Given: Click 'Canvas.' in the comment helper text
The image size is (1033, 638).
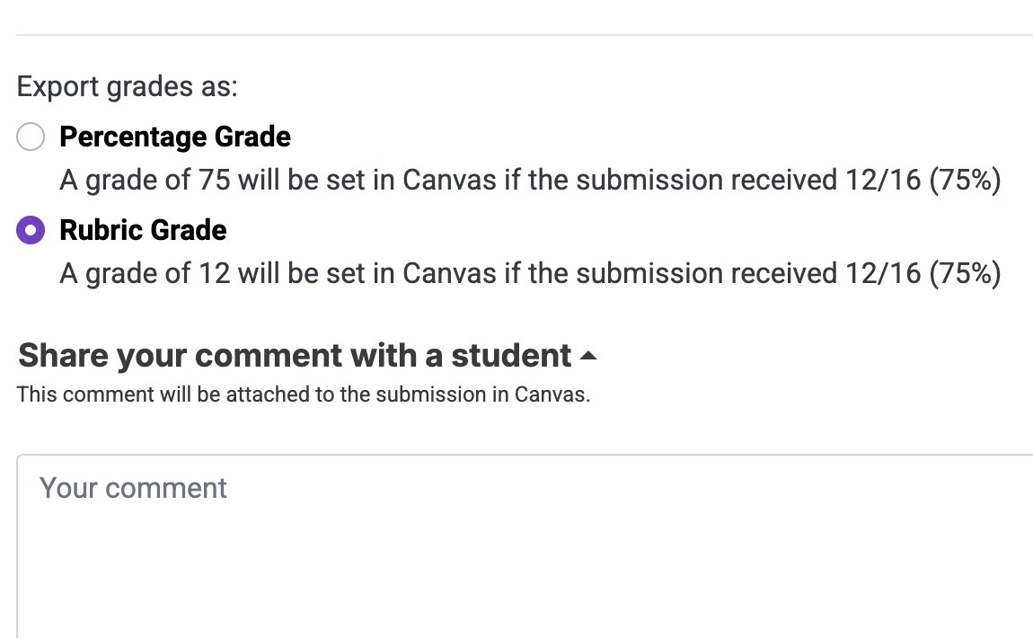Looking at the screenshot, I should (x=552, y=394).
